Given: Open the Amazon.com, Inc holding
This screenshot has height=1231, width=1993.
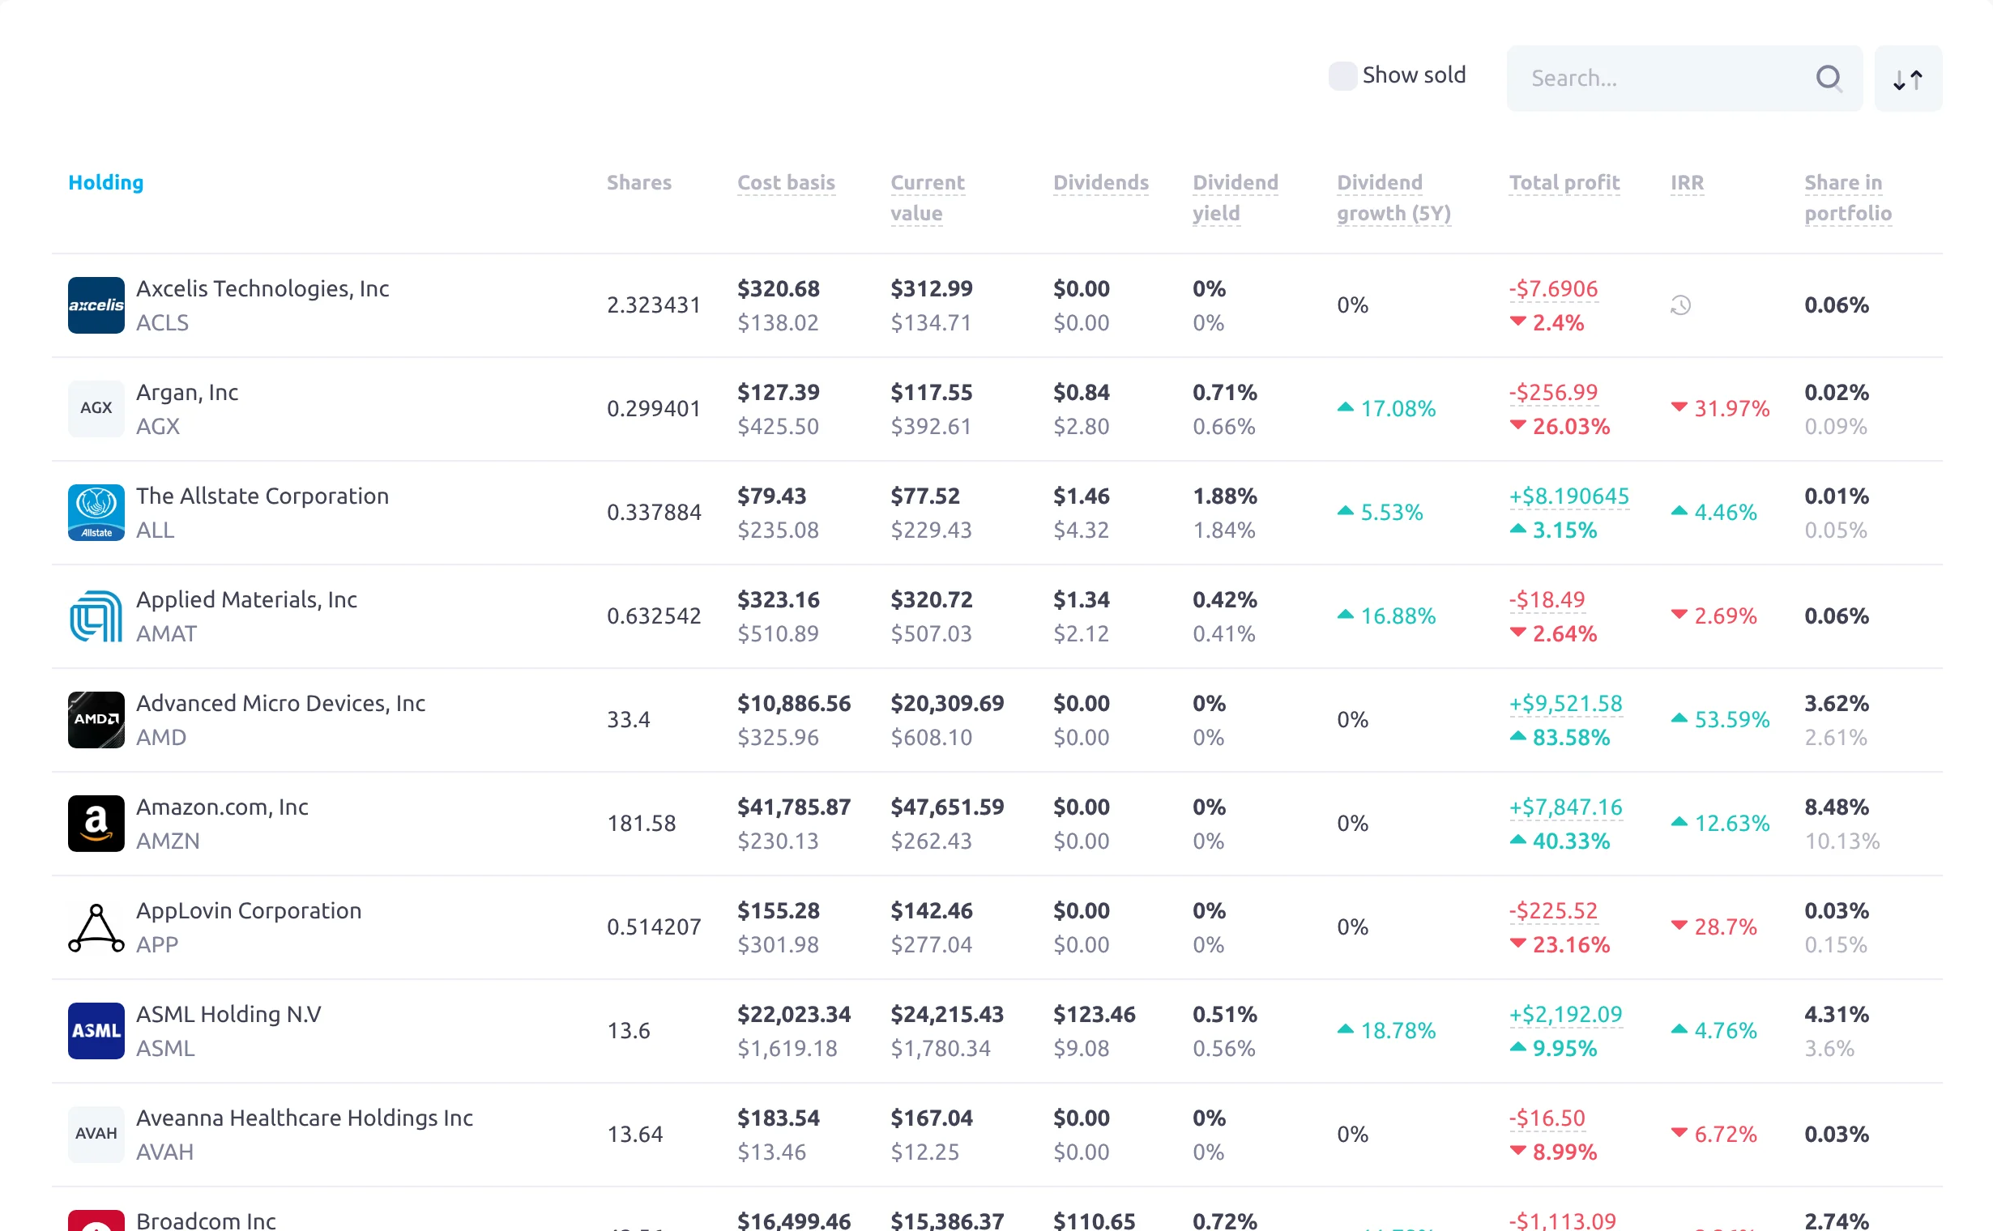Looking at the screenshot, I should point(222,807).
